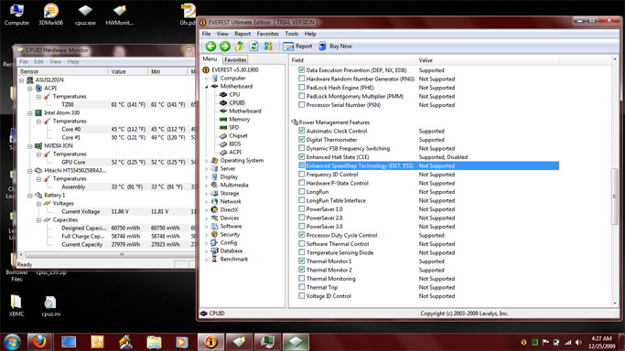Image resolution: width=625 pixels, height=351 pixels.
Task: Open the Operating System tree category
Action: pos(242,160)
